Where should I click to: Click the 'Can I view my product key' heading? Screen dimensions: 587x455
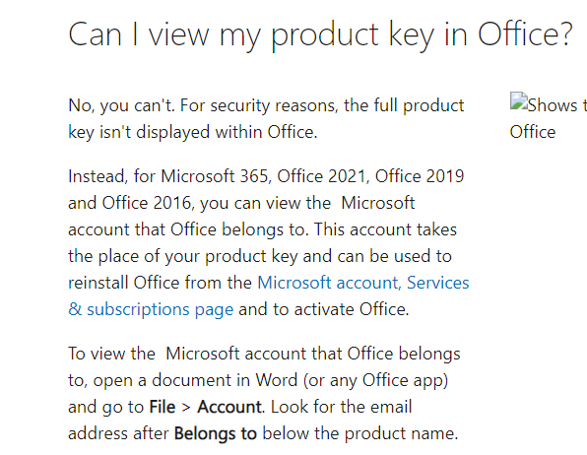pos(320,34)
